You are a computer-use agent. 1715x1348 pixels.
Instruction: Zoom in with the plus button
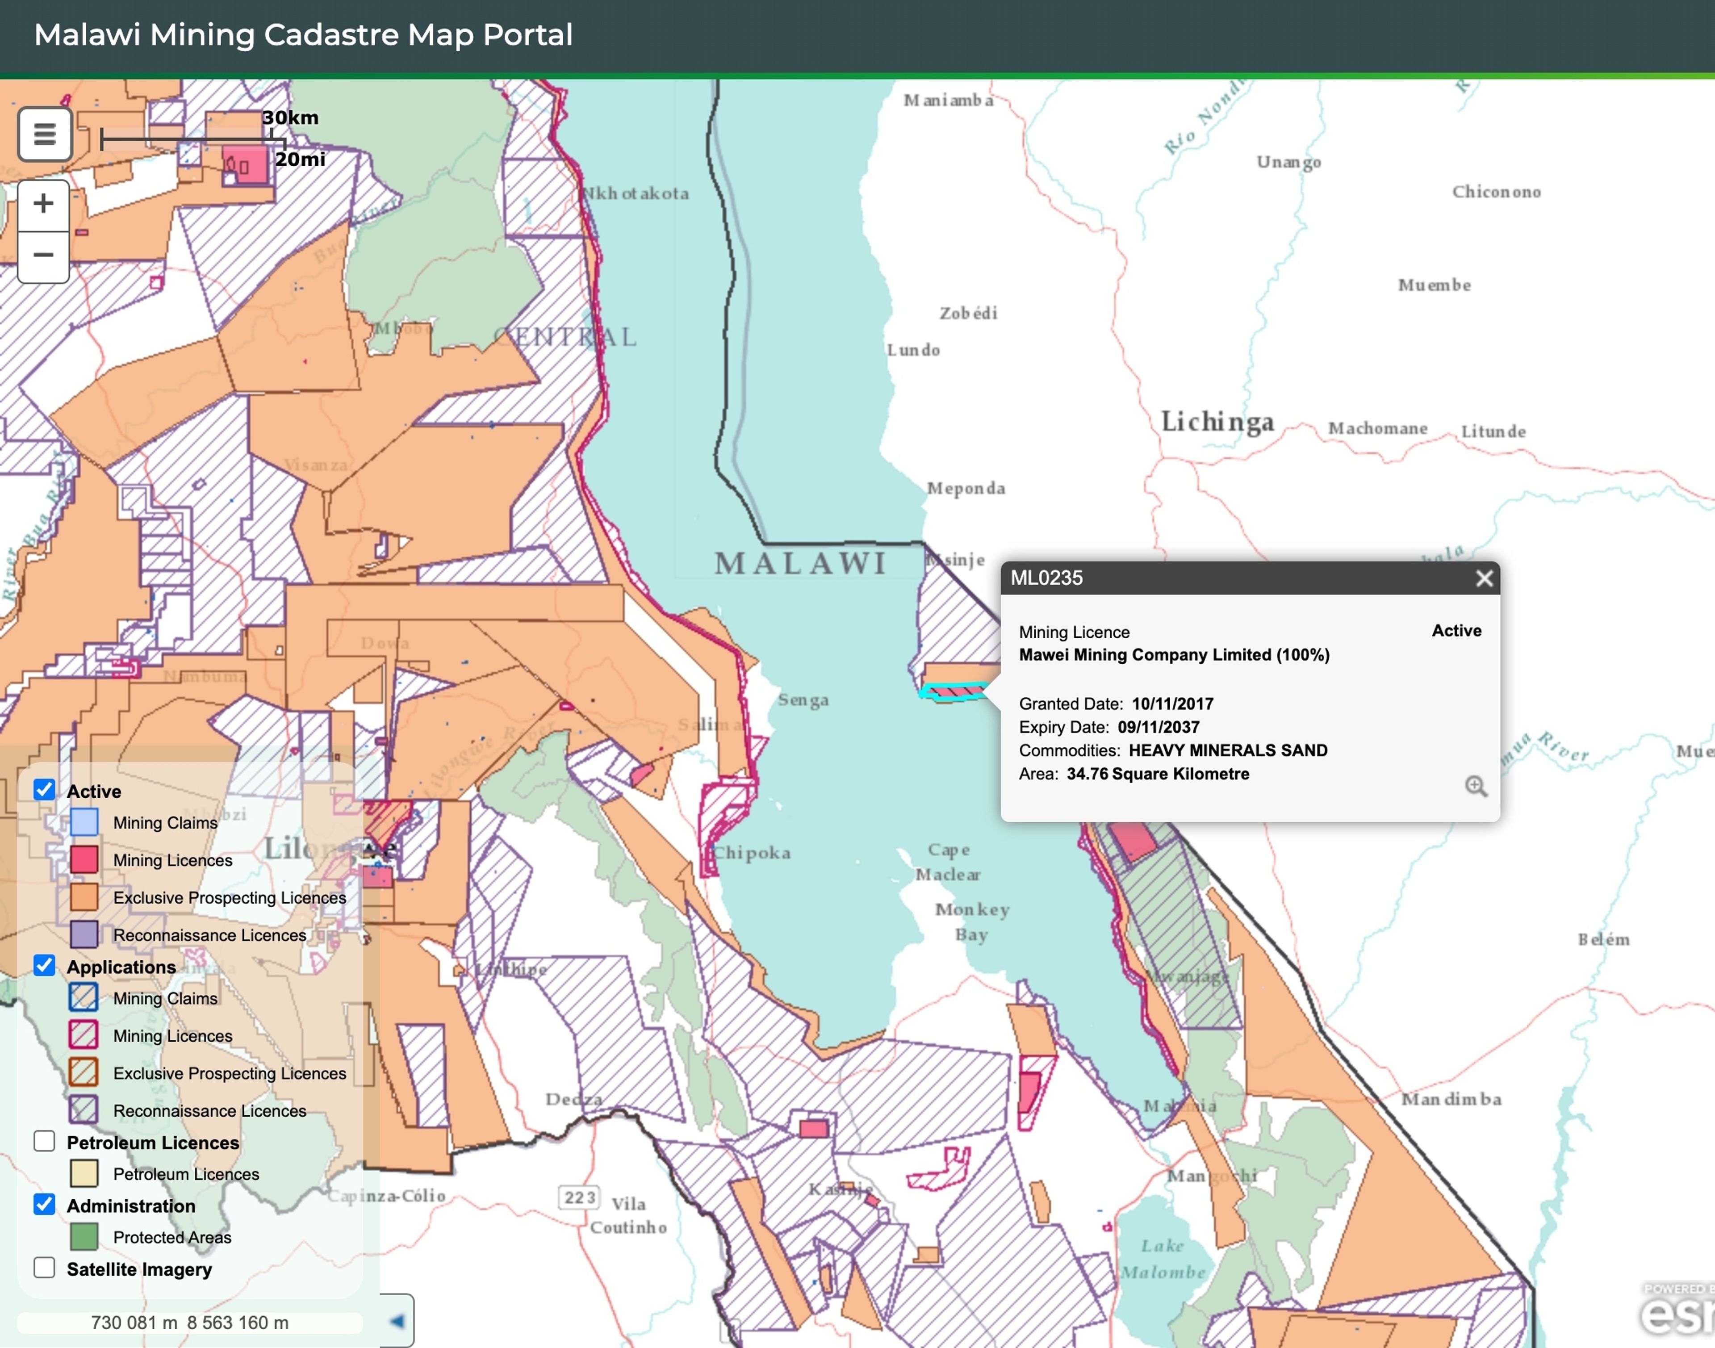43,205
